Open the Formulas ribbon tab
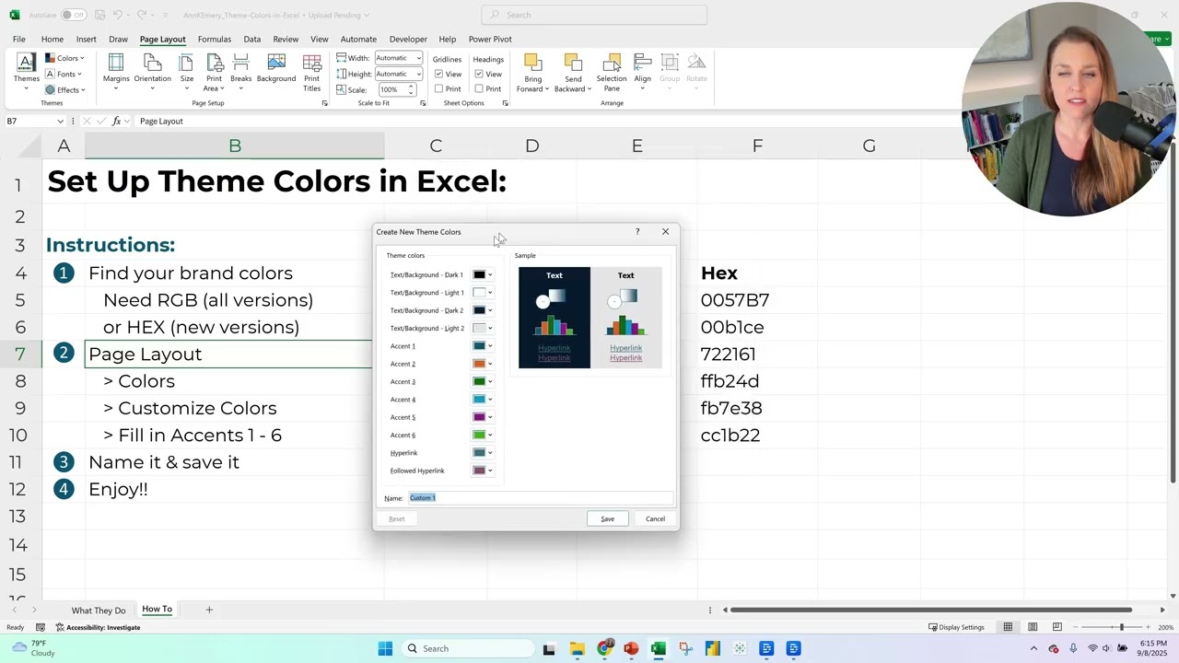Image resolution: width=1179 pixels, height=663 pixels. 214,40
